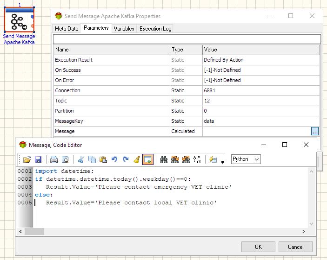327x260 pixels.
Task: Switch to Meta Data tab
Action: (67, 29)
